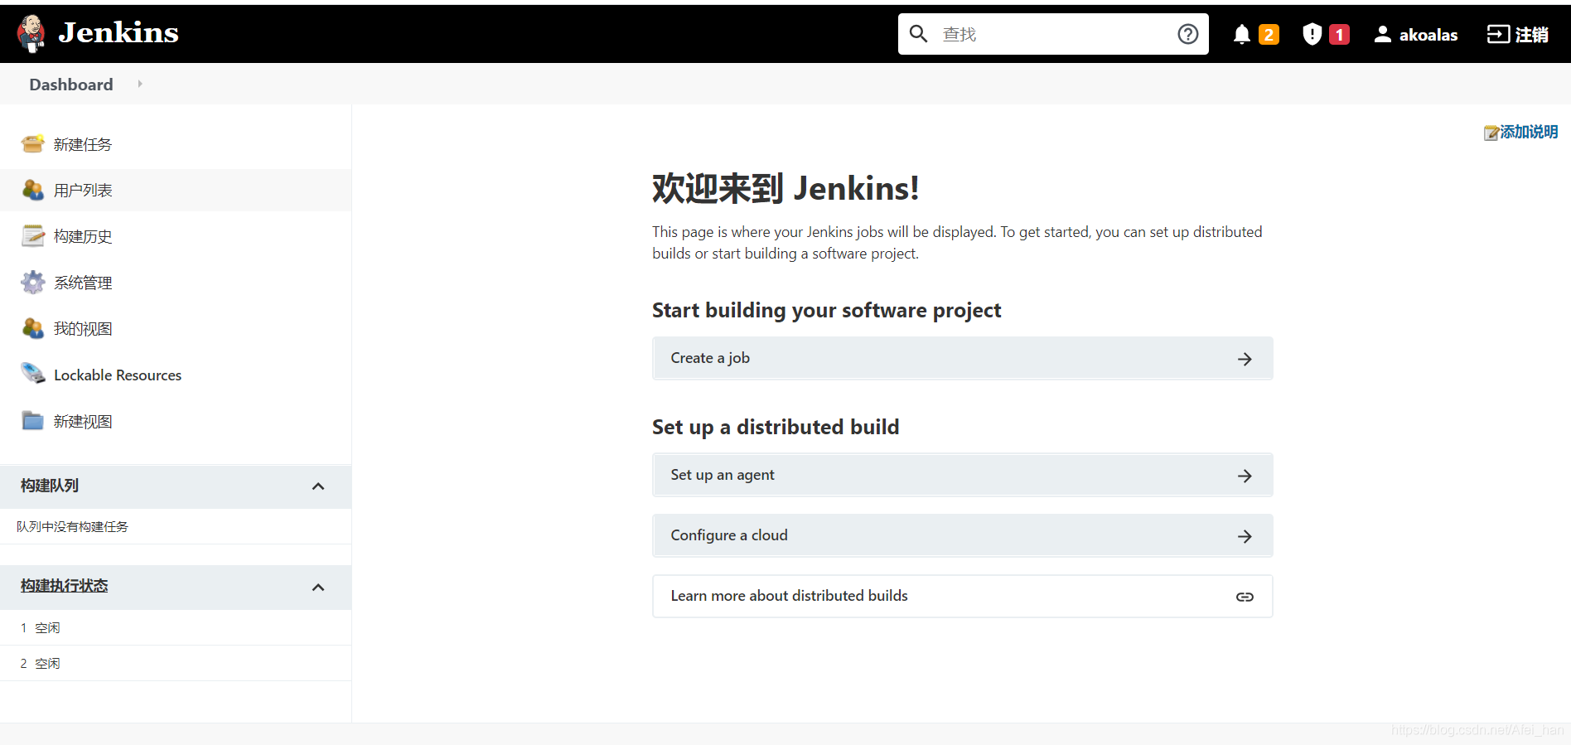This screenshot has width=1571, height=745.
Task: Select executor row 2 空闲
Action: [176, 663]
